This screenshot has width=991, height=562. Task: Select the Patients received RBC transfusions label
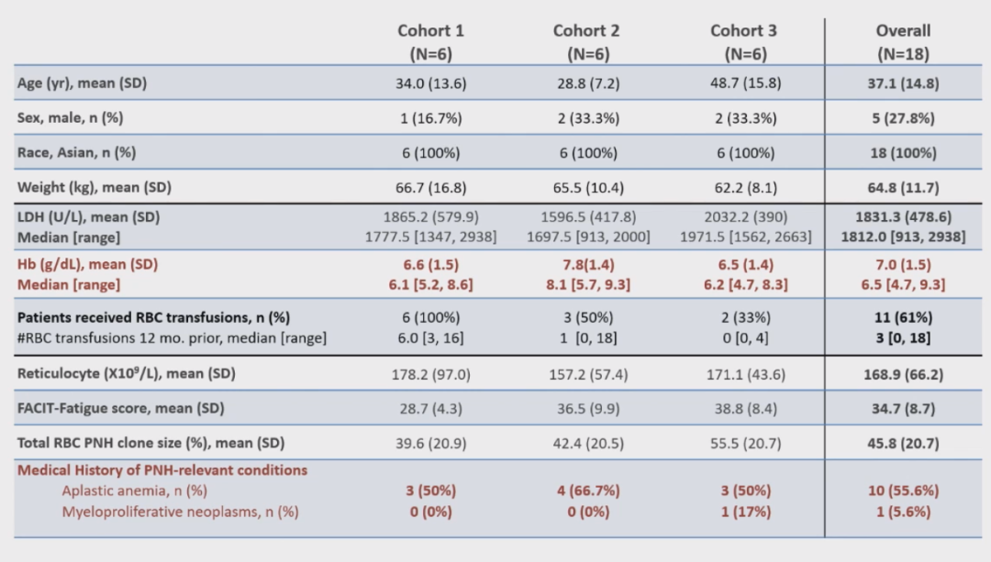coord(154,317)
